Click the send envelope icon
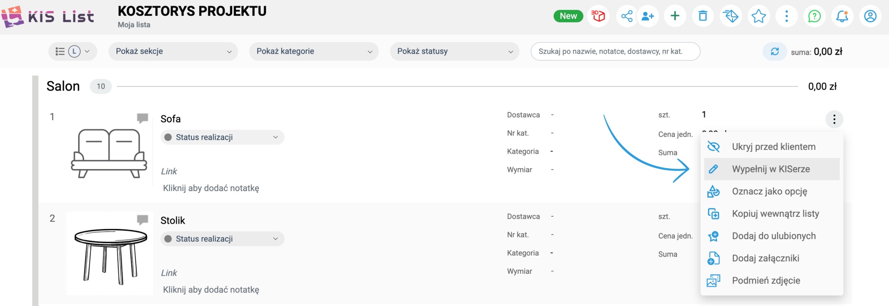The image size is (889, 306). coord(730,16)
